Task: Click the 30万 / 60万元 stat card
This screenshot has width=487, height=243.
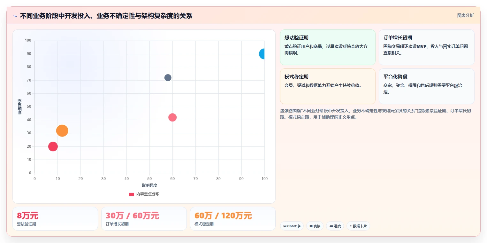Action: point(144,219)
